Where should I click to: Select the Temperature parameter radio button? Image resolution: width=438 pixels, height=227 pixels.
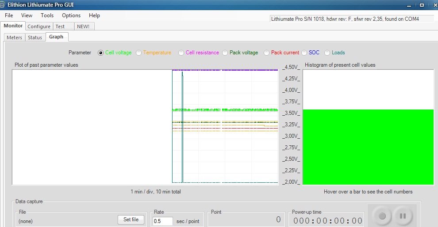coord(138,53)
